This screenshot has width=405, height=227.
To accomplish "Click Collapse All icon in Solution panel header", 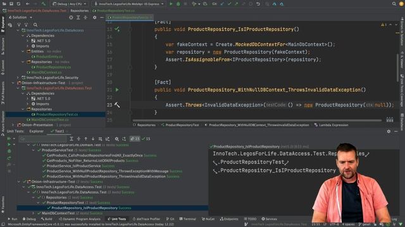I will tap(85, 18).
